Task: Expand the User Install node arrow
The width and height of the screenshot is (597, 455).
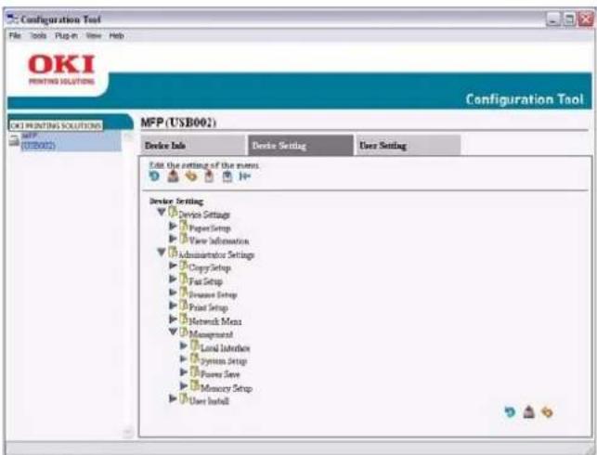Action: coord(173,398)
